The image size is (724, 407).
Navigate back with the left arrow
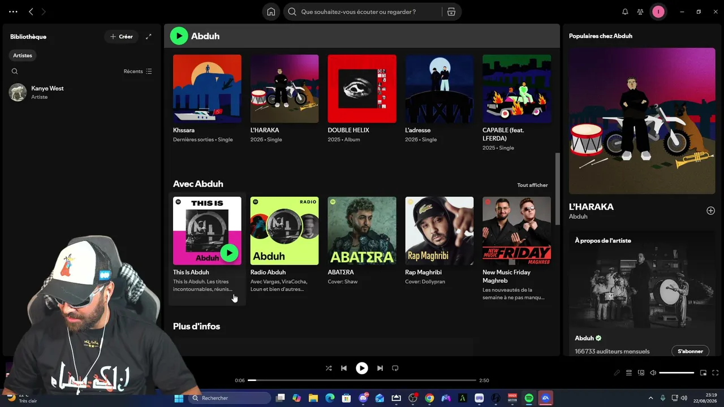[31, 12]
